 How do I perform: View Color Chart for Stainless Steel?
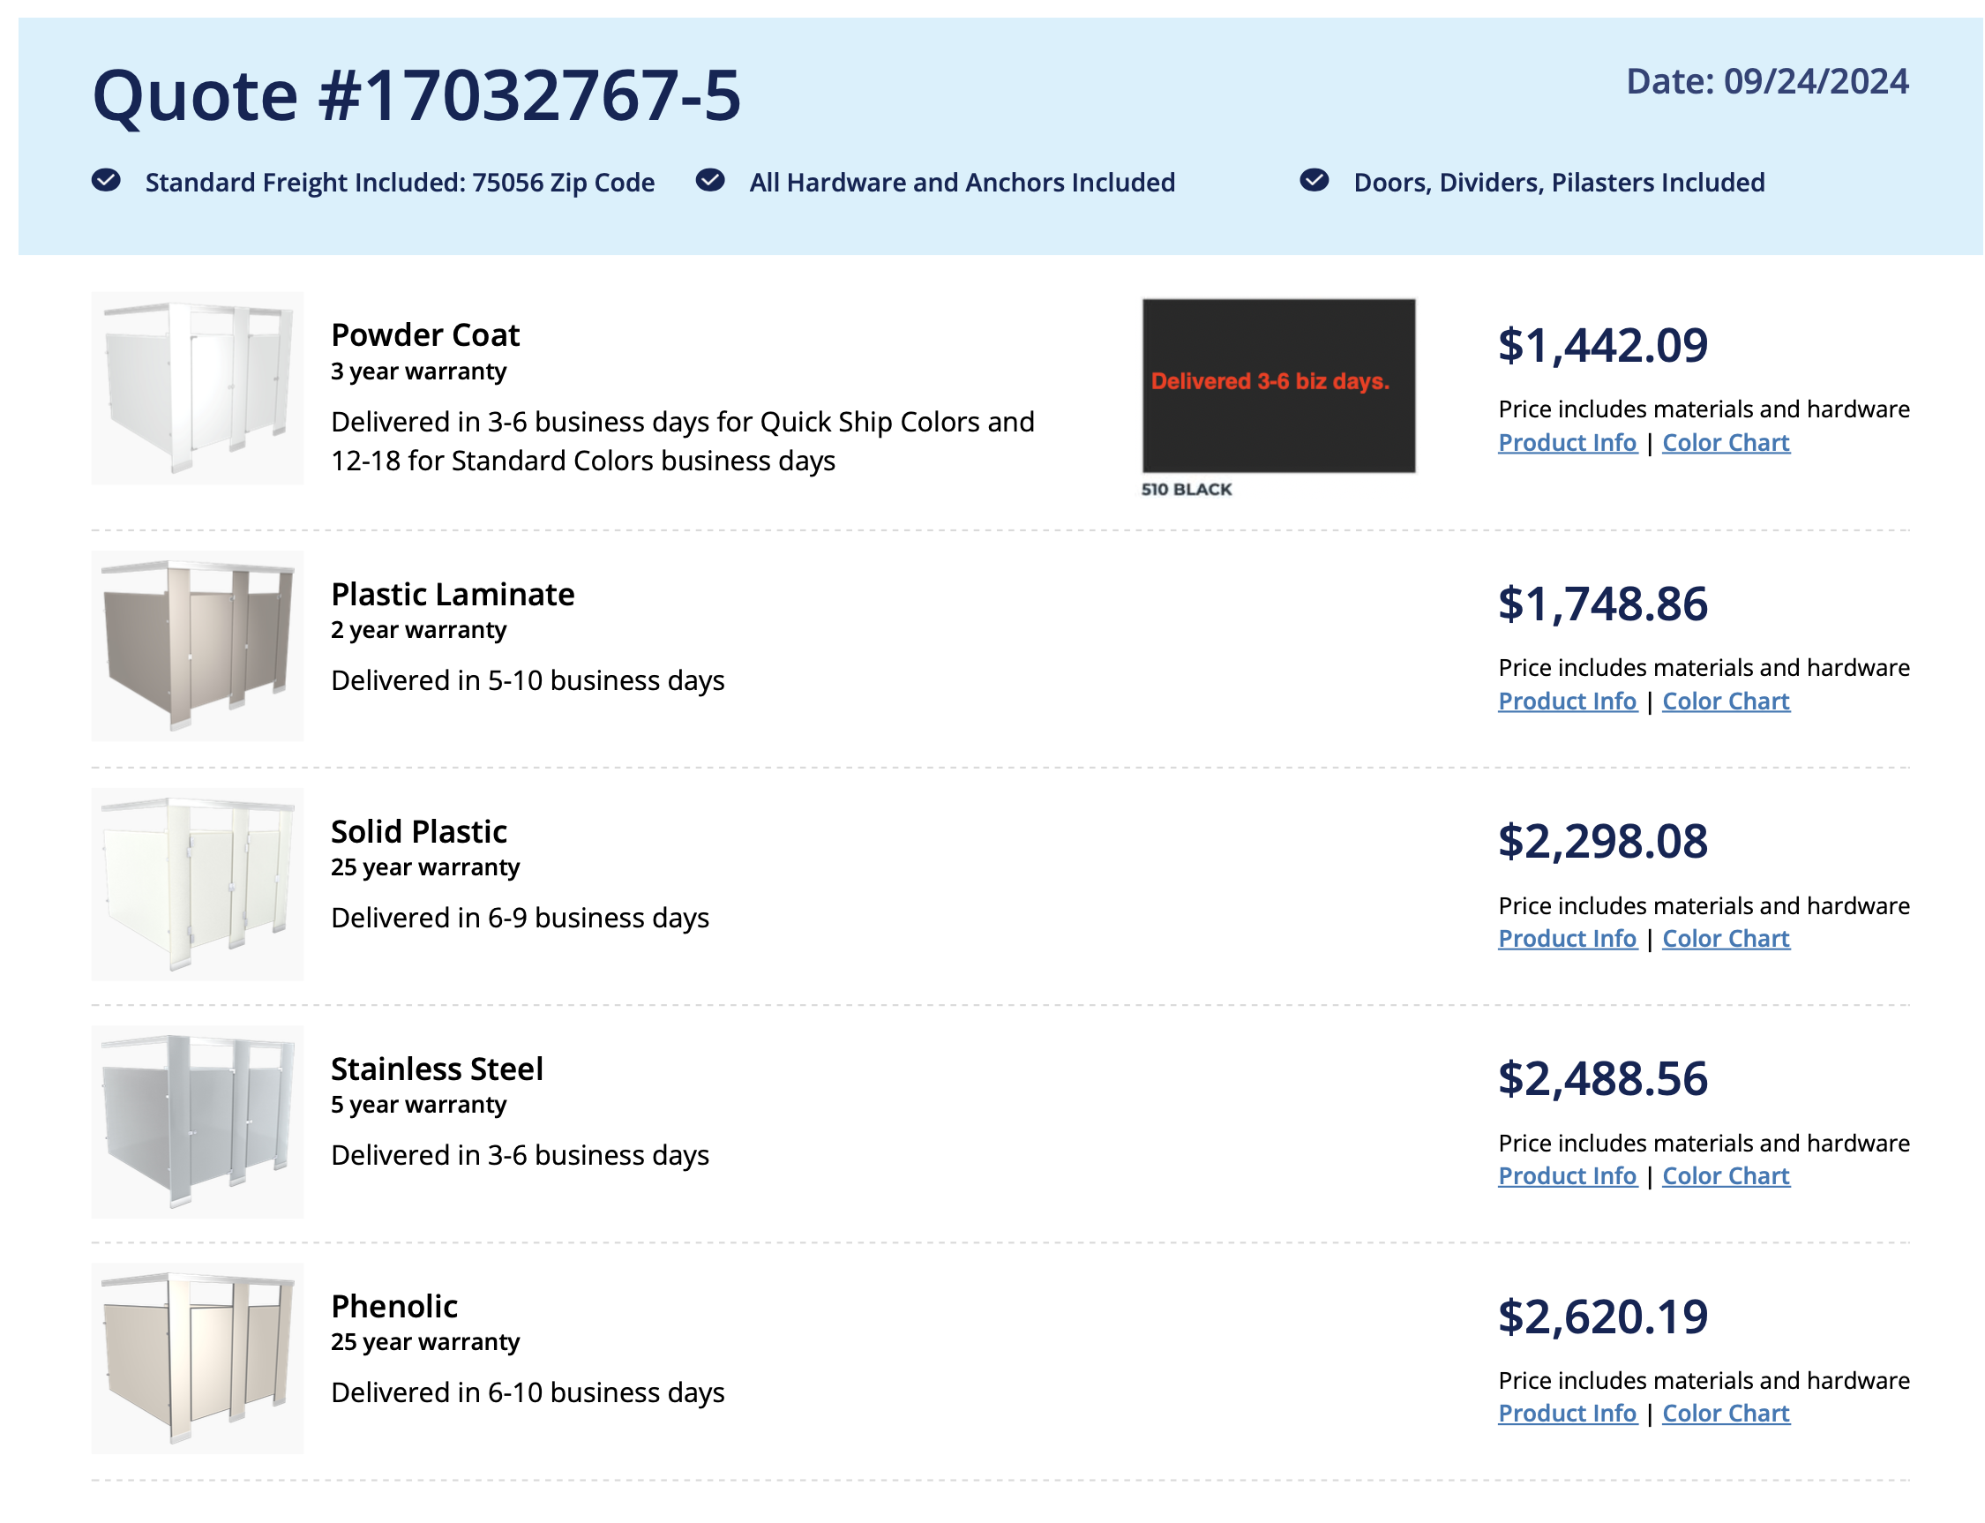pyautogui.click(x=1726, y=1177)
